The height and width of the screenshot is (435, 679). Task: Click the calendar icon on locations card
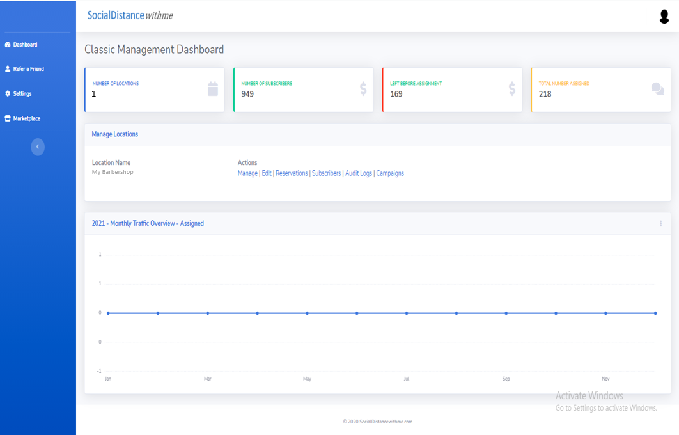[x=213, y=89]
